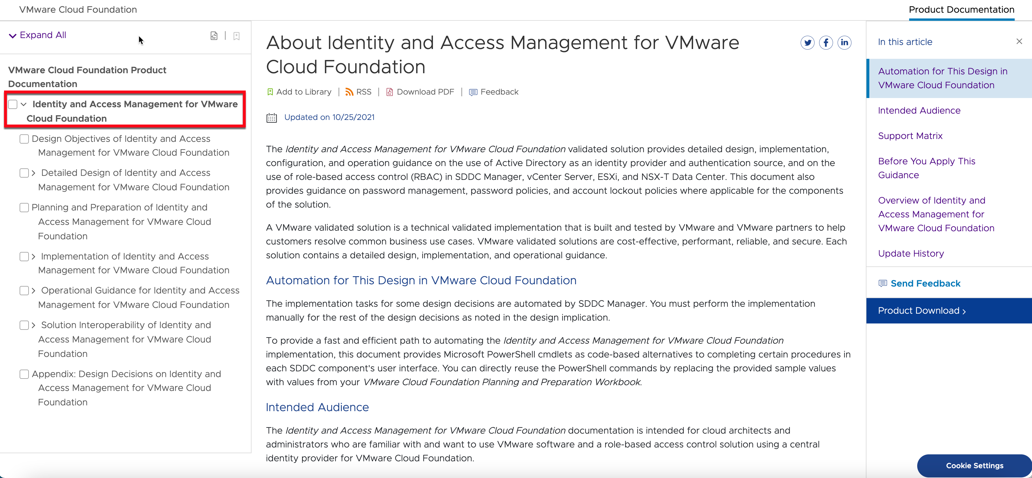Click the calendar icon next to the update date
This screenshot has width=1032, height=478.
pos(272,117)
